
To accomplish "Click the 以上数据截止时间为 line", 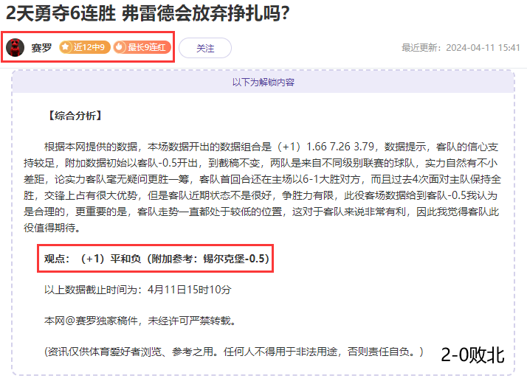I will (x=138, y=290).
